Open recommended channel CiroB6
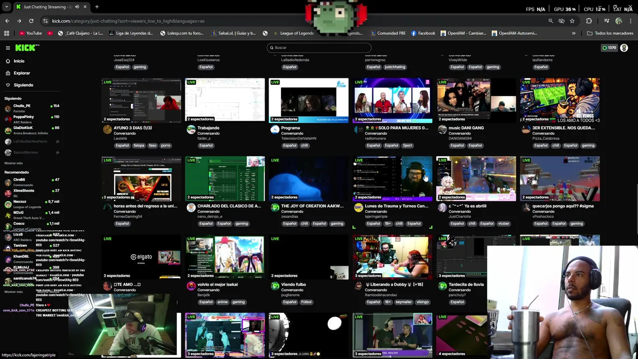The height and width of the screenshot is (359, 638). (x=32, y=181)
